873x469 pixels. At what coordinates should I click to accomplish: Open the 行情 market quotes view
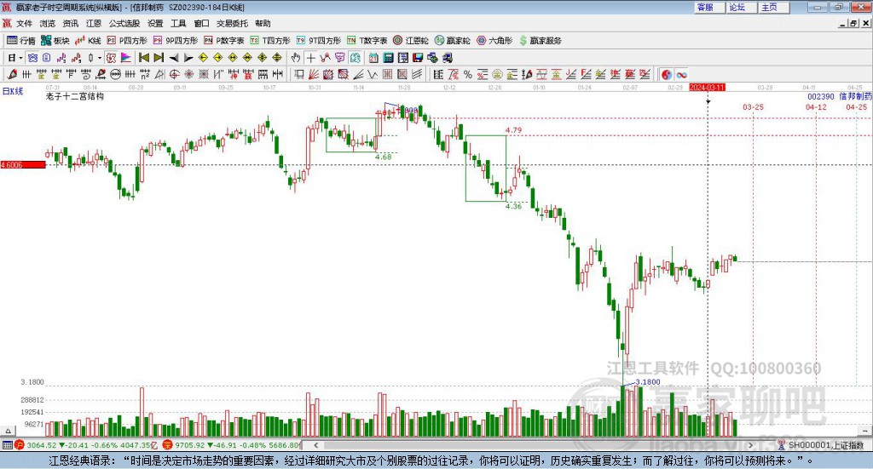click(20, 41)
